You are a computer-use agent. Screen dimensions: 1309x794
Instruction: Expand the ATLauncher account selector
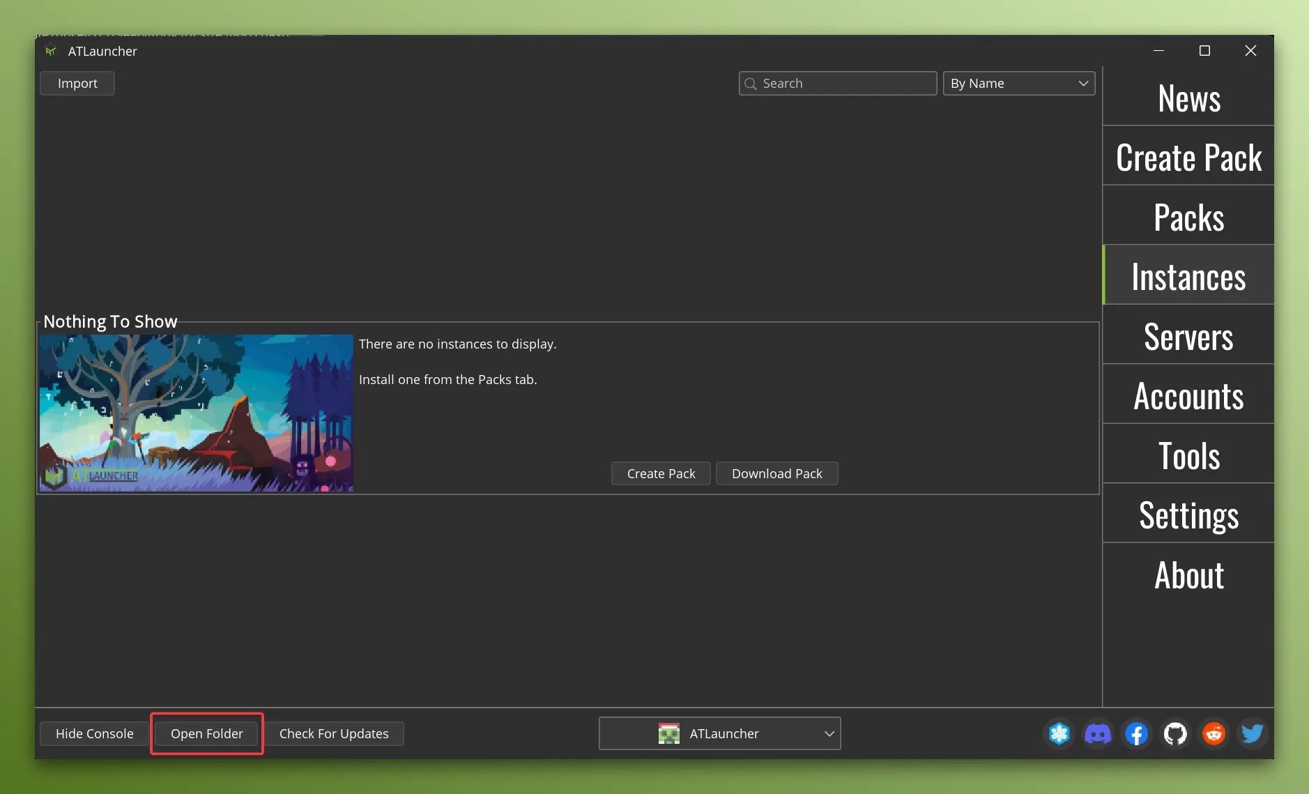click(x=719, y=733)
